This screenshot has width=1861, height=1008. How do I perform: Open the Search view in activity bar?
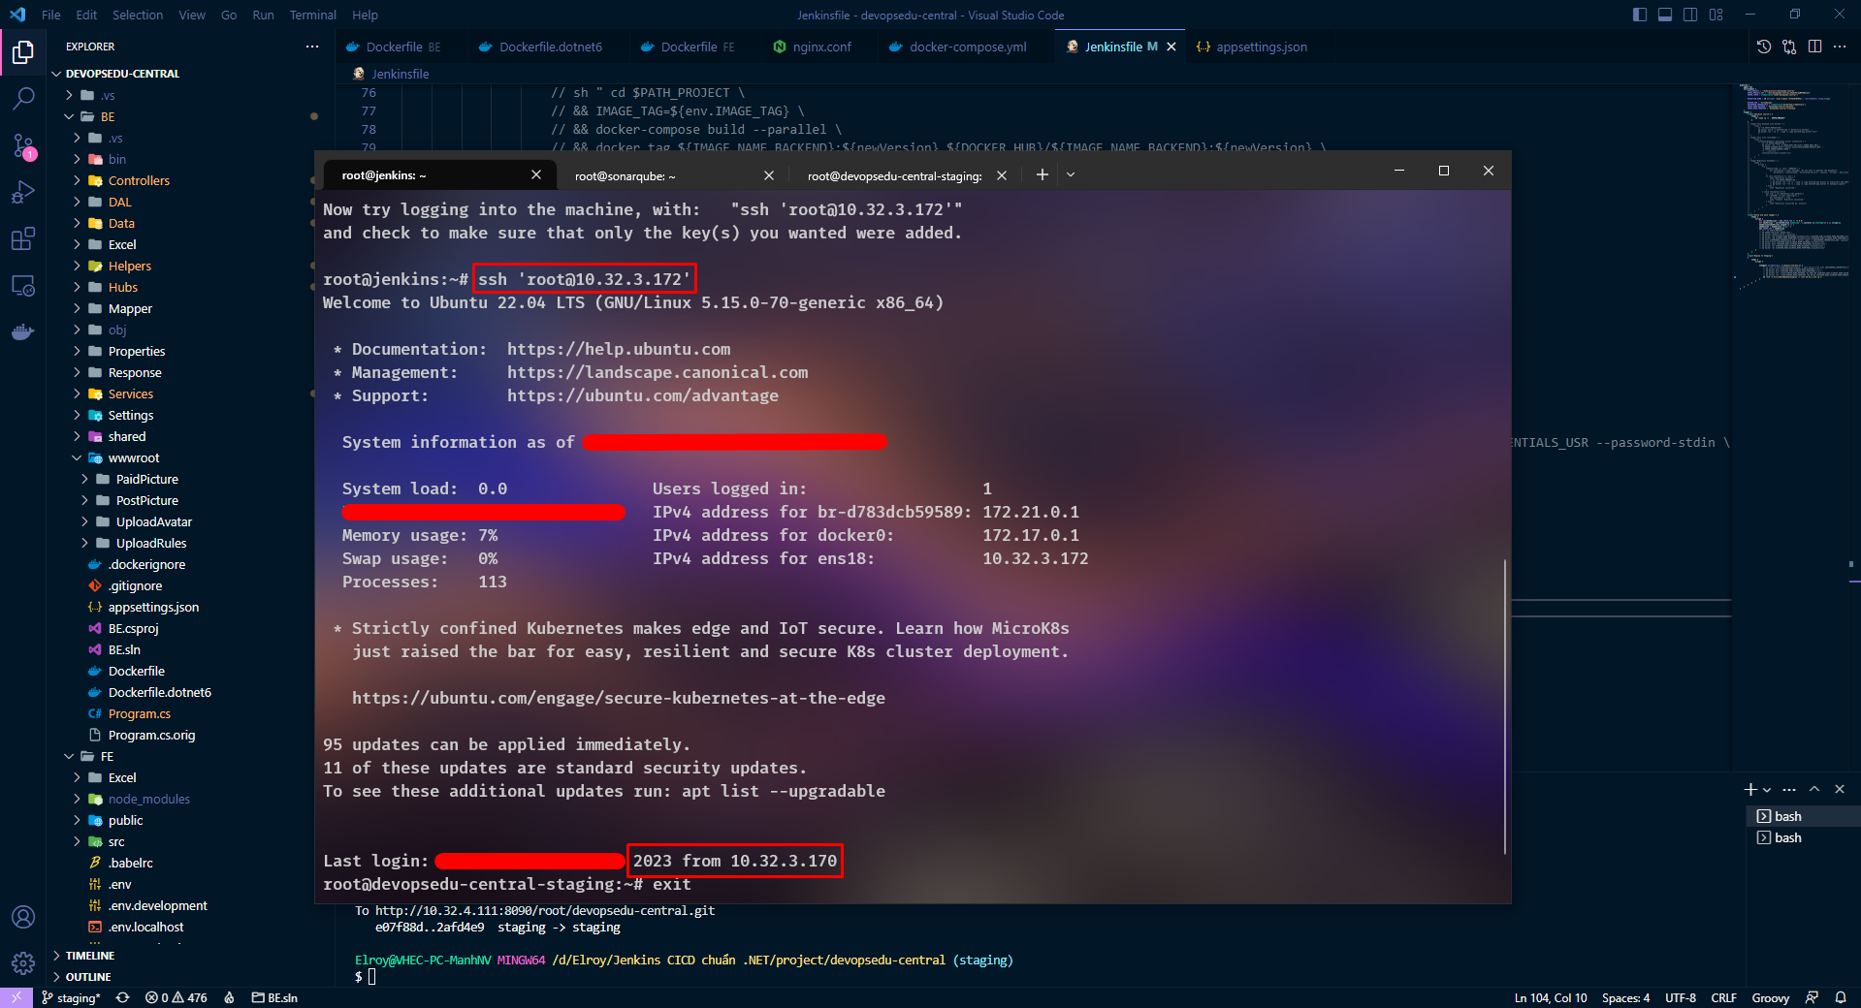click(x=23, y=98)
